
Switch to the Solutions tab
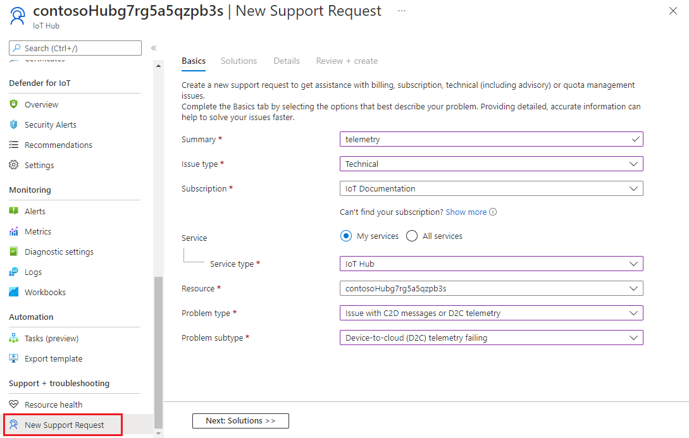coord(239,61)
